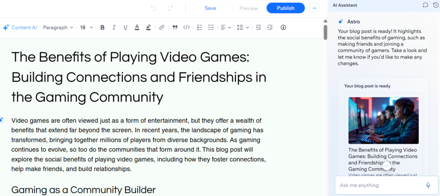
Task: Click the info circle icon in toolbar
Action: tap(283, 27)
